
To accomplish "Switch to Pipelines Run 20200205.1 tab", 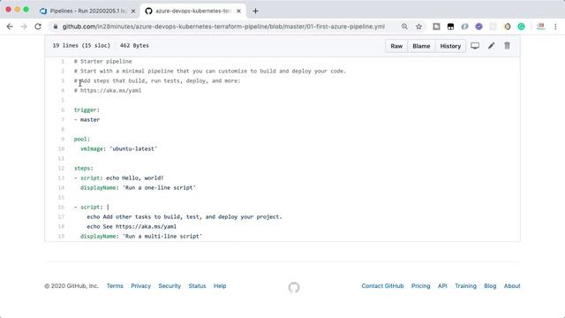I will coord(87,11).
